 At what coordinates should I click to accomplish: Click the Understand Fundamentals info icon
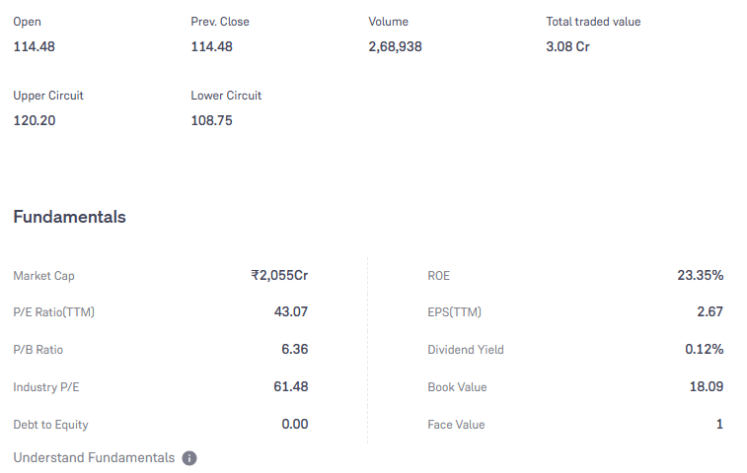(x=189, y=458)
